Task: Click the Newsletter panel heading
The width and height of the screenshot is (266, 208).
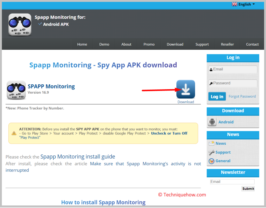Action: [x=233, y=172]
